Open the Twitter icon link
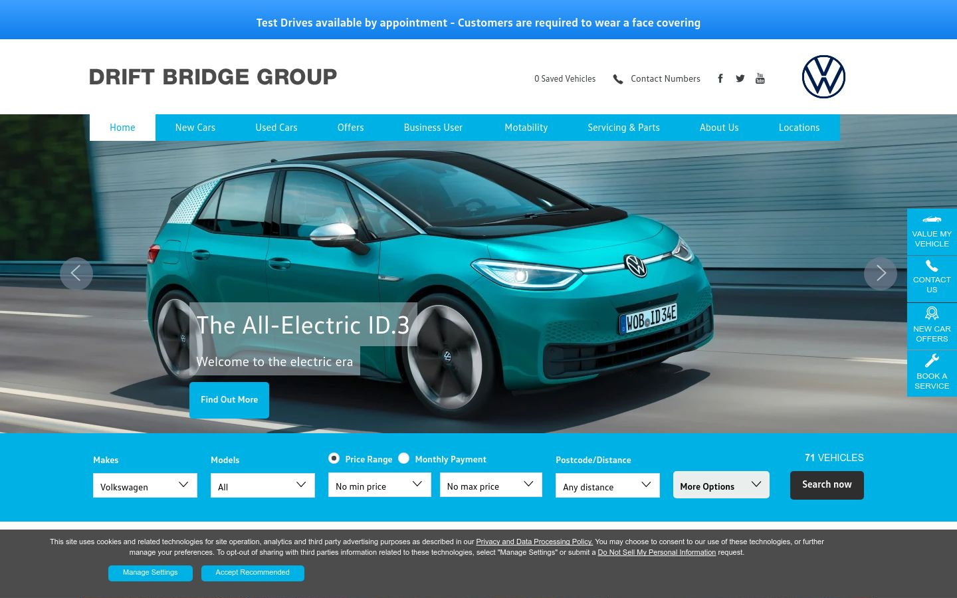Viewport: 957px width, 598px height. coord(740,78)
